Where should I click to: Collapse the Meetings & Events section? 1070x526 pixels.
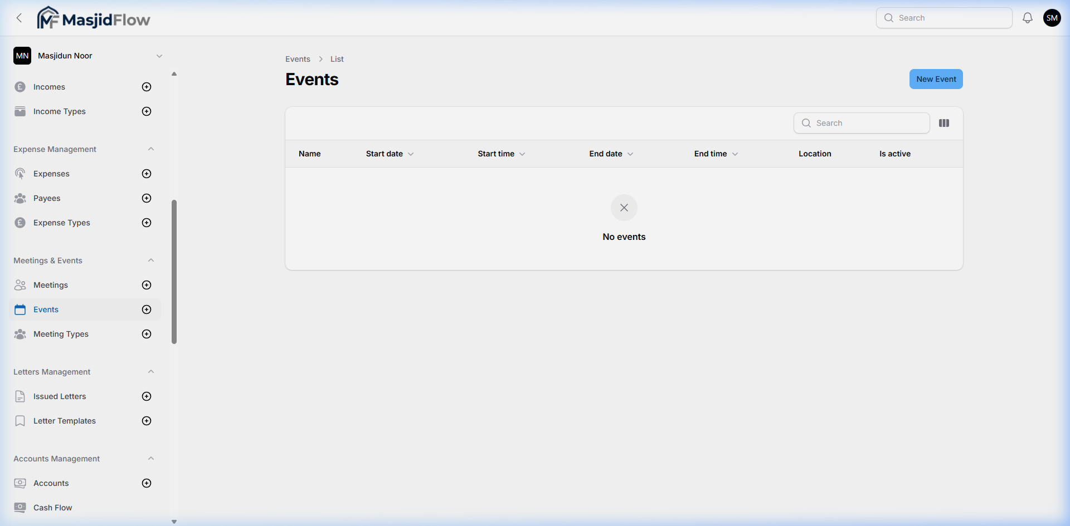151,260
